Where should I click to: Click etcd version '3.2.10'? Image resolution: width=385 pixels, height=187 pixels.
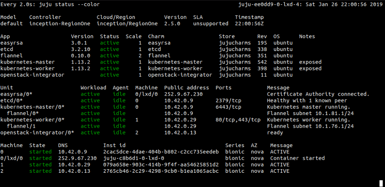pos(81,49)
